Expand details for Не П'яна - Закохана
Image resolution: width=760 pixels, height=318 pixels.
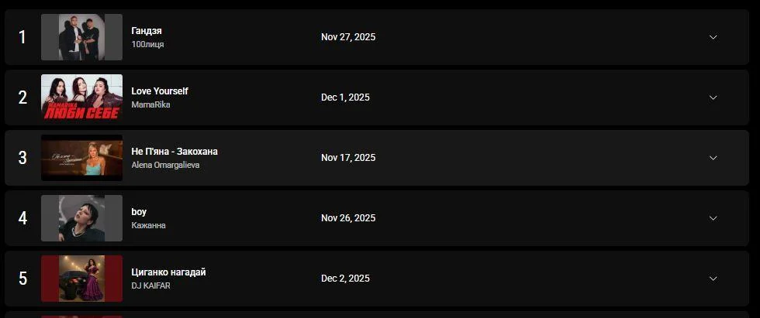coord(713,158)
